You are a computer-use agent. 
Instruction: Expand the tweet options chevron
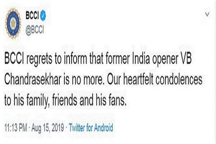pyautogui.click(x=207, y=14)
